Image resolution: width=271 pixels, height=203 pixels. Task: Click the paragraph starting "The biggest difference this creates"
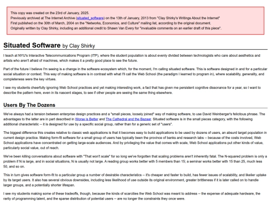[x=135, y=140]
